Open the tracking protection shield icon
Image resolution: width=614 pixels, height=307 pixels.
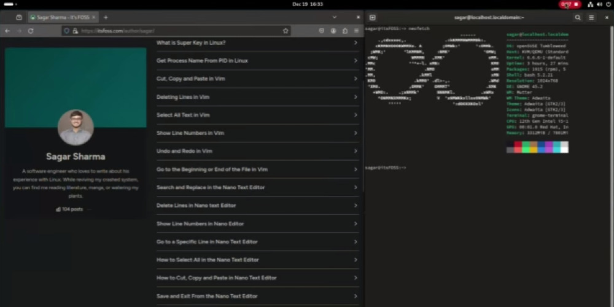pyautogui.click(x=66, y=31)
